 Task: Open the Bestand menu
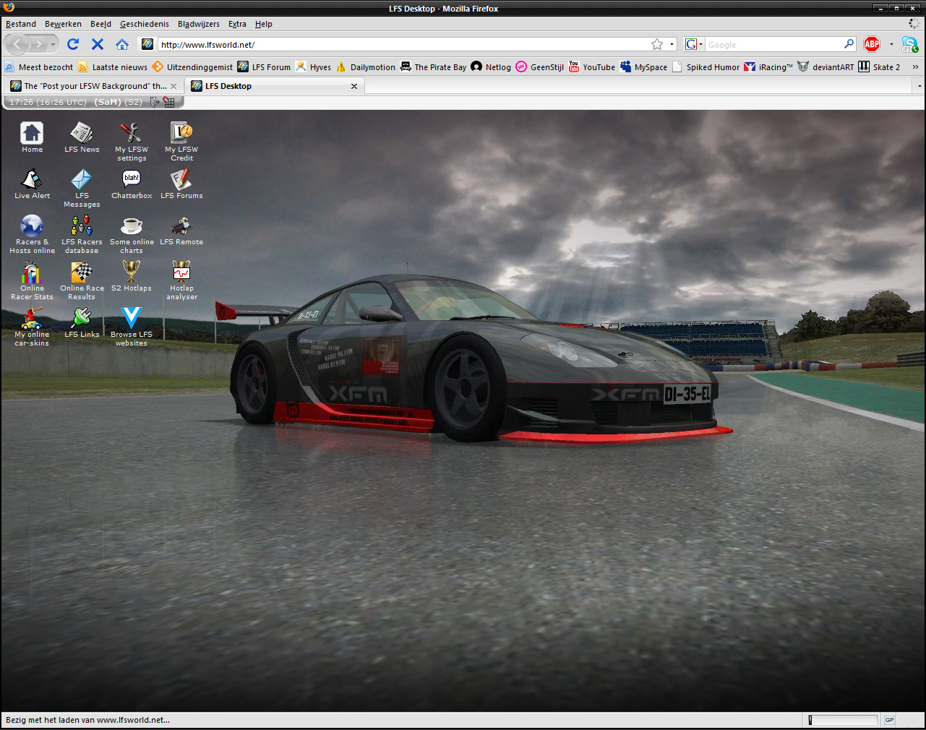tap(21, 24)
